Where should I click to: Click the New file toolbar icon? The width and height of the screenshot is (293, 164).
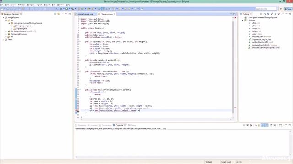(x=2, y=9)
